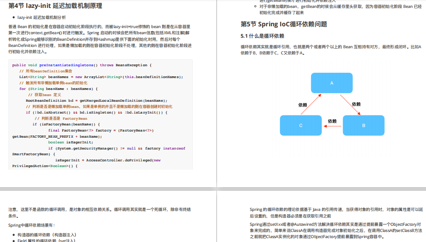This screenshot has width=426, height=242.
Task: Click the bullet "构造器的循环依赖（构造器注入）"
Action: pos(47,235)
